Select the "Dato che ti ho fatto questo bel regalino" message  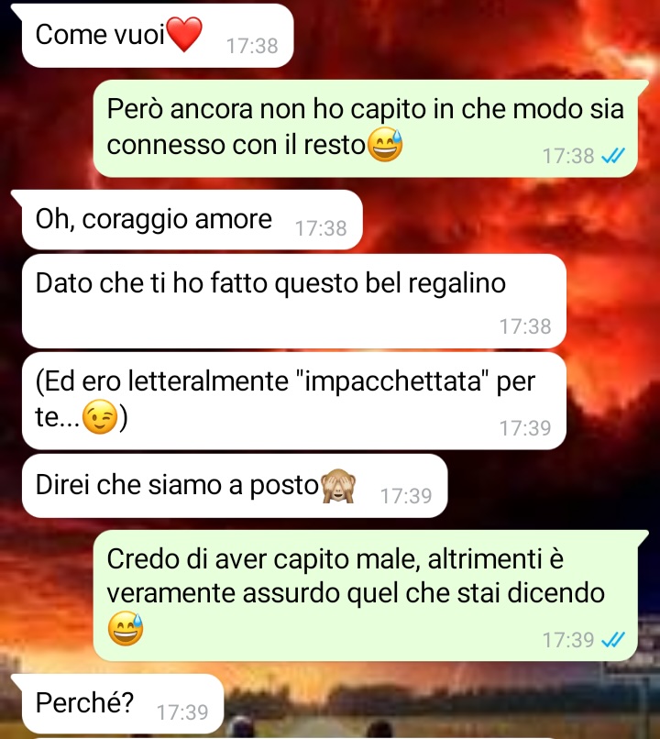pos(294,302)
